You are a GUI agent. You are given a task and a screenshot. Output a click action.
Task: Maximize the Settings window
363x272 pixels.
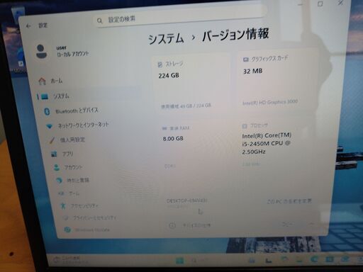[x=320, y=4]
